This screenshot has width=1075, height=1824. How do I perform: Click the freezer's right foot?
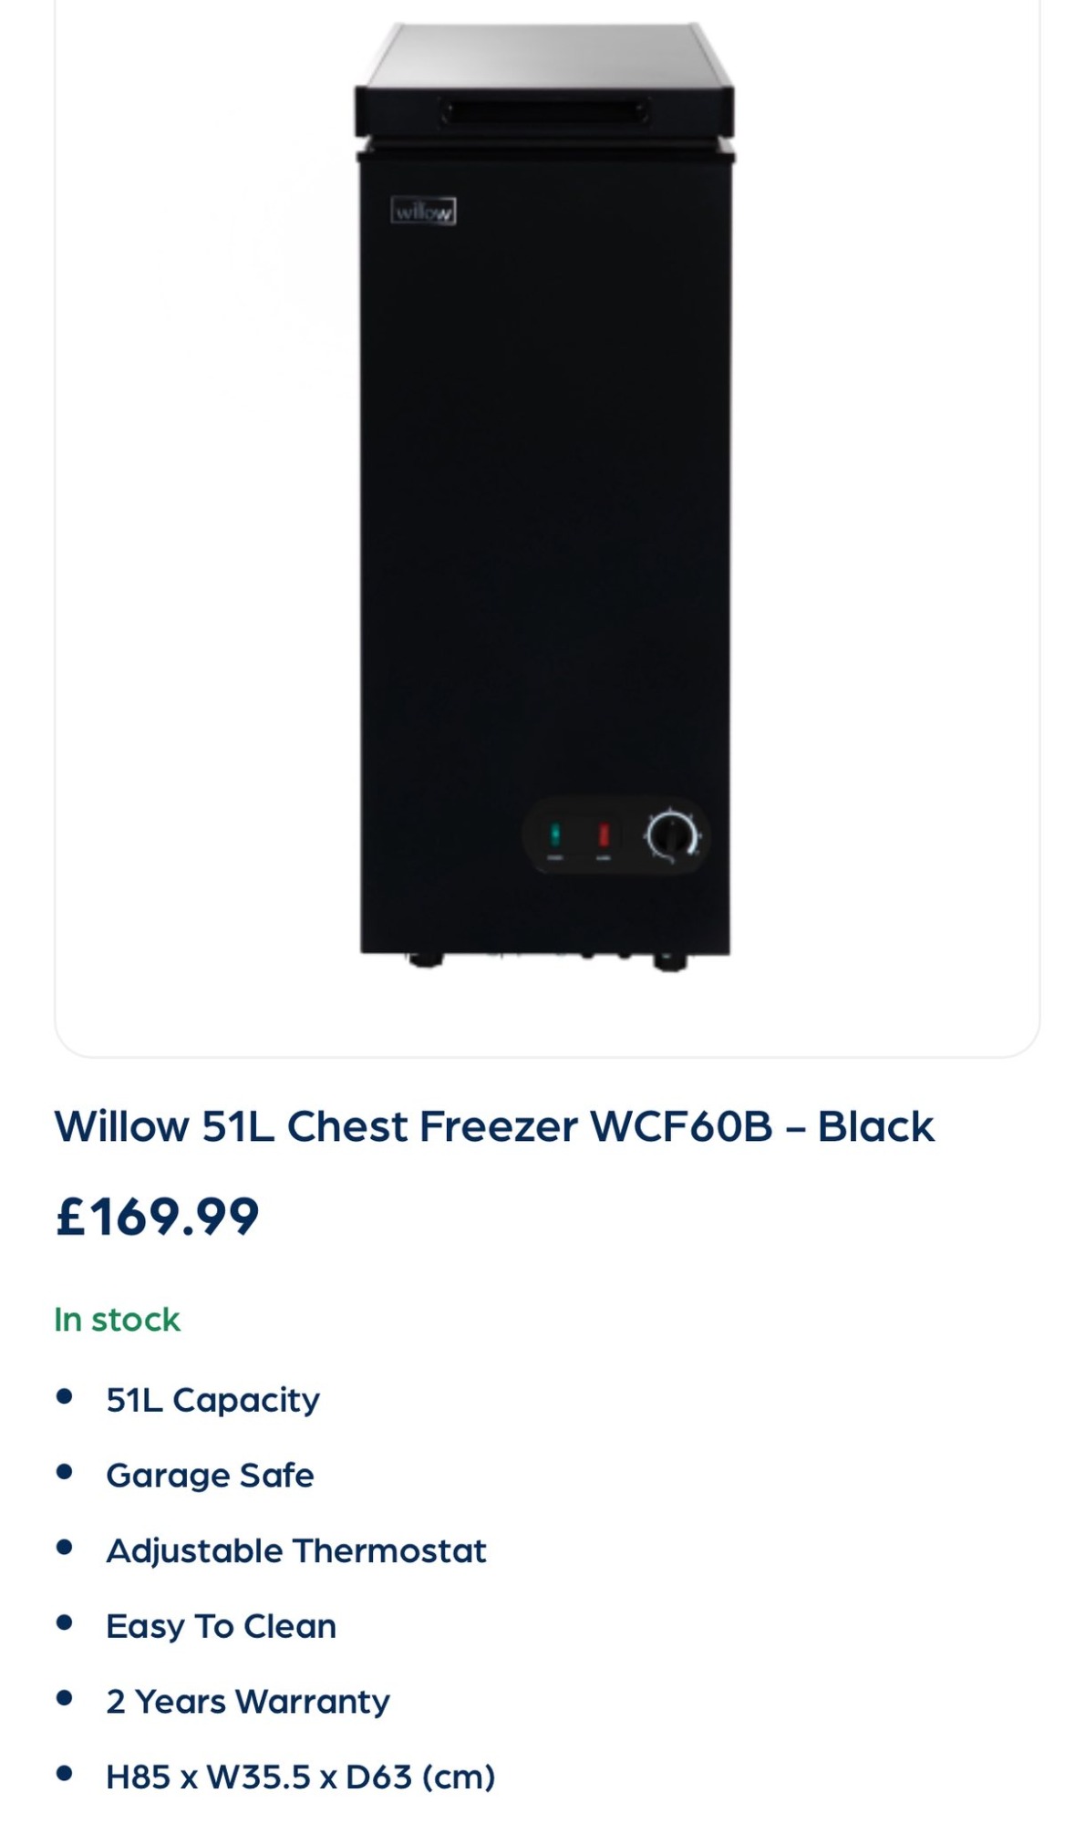click(670, 962)
